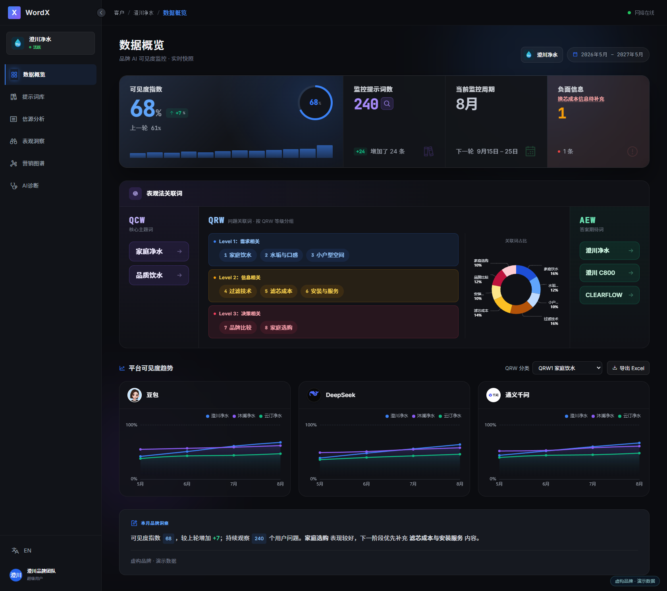667x591 pixels.
Task: Select the 7 品牌比较 tag
Action: (x=238, y=328)
